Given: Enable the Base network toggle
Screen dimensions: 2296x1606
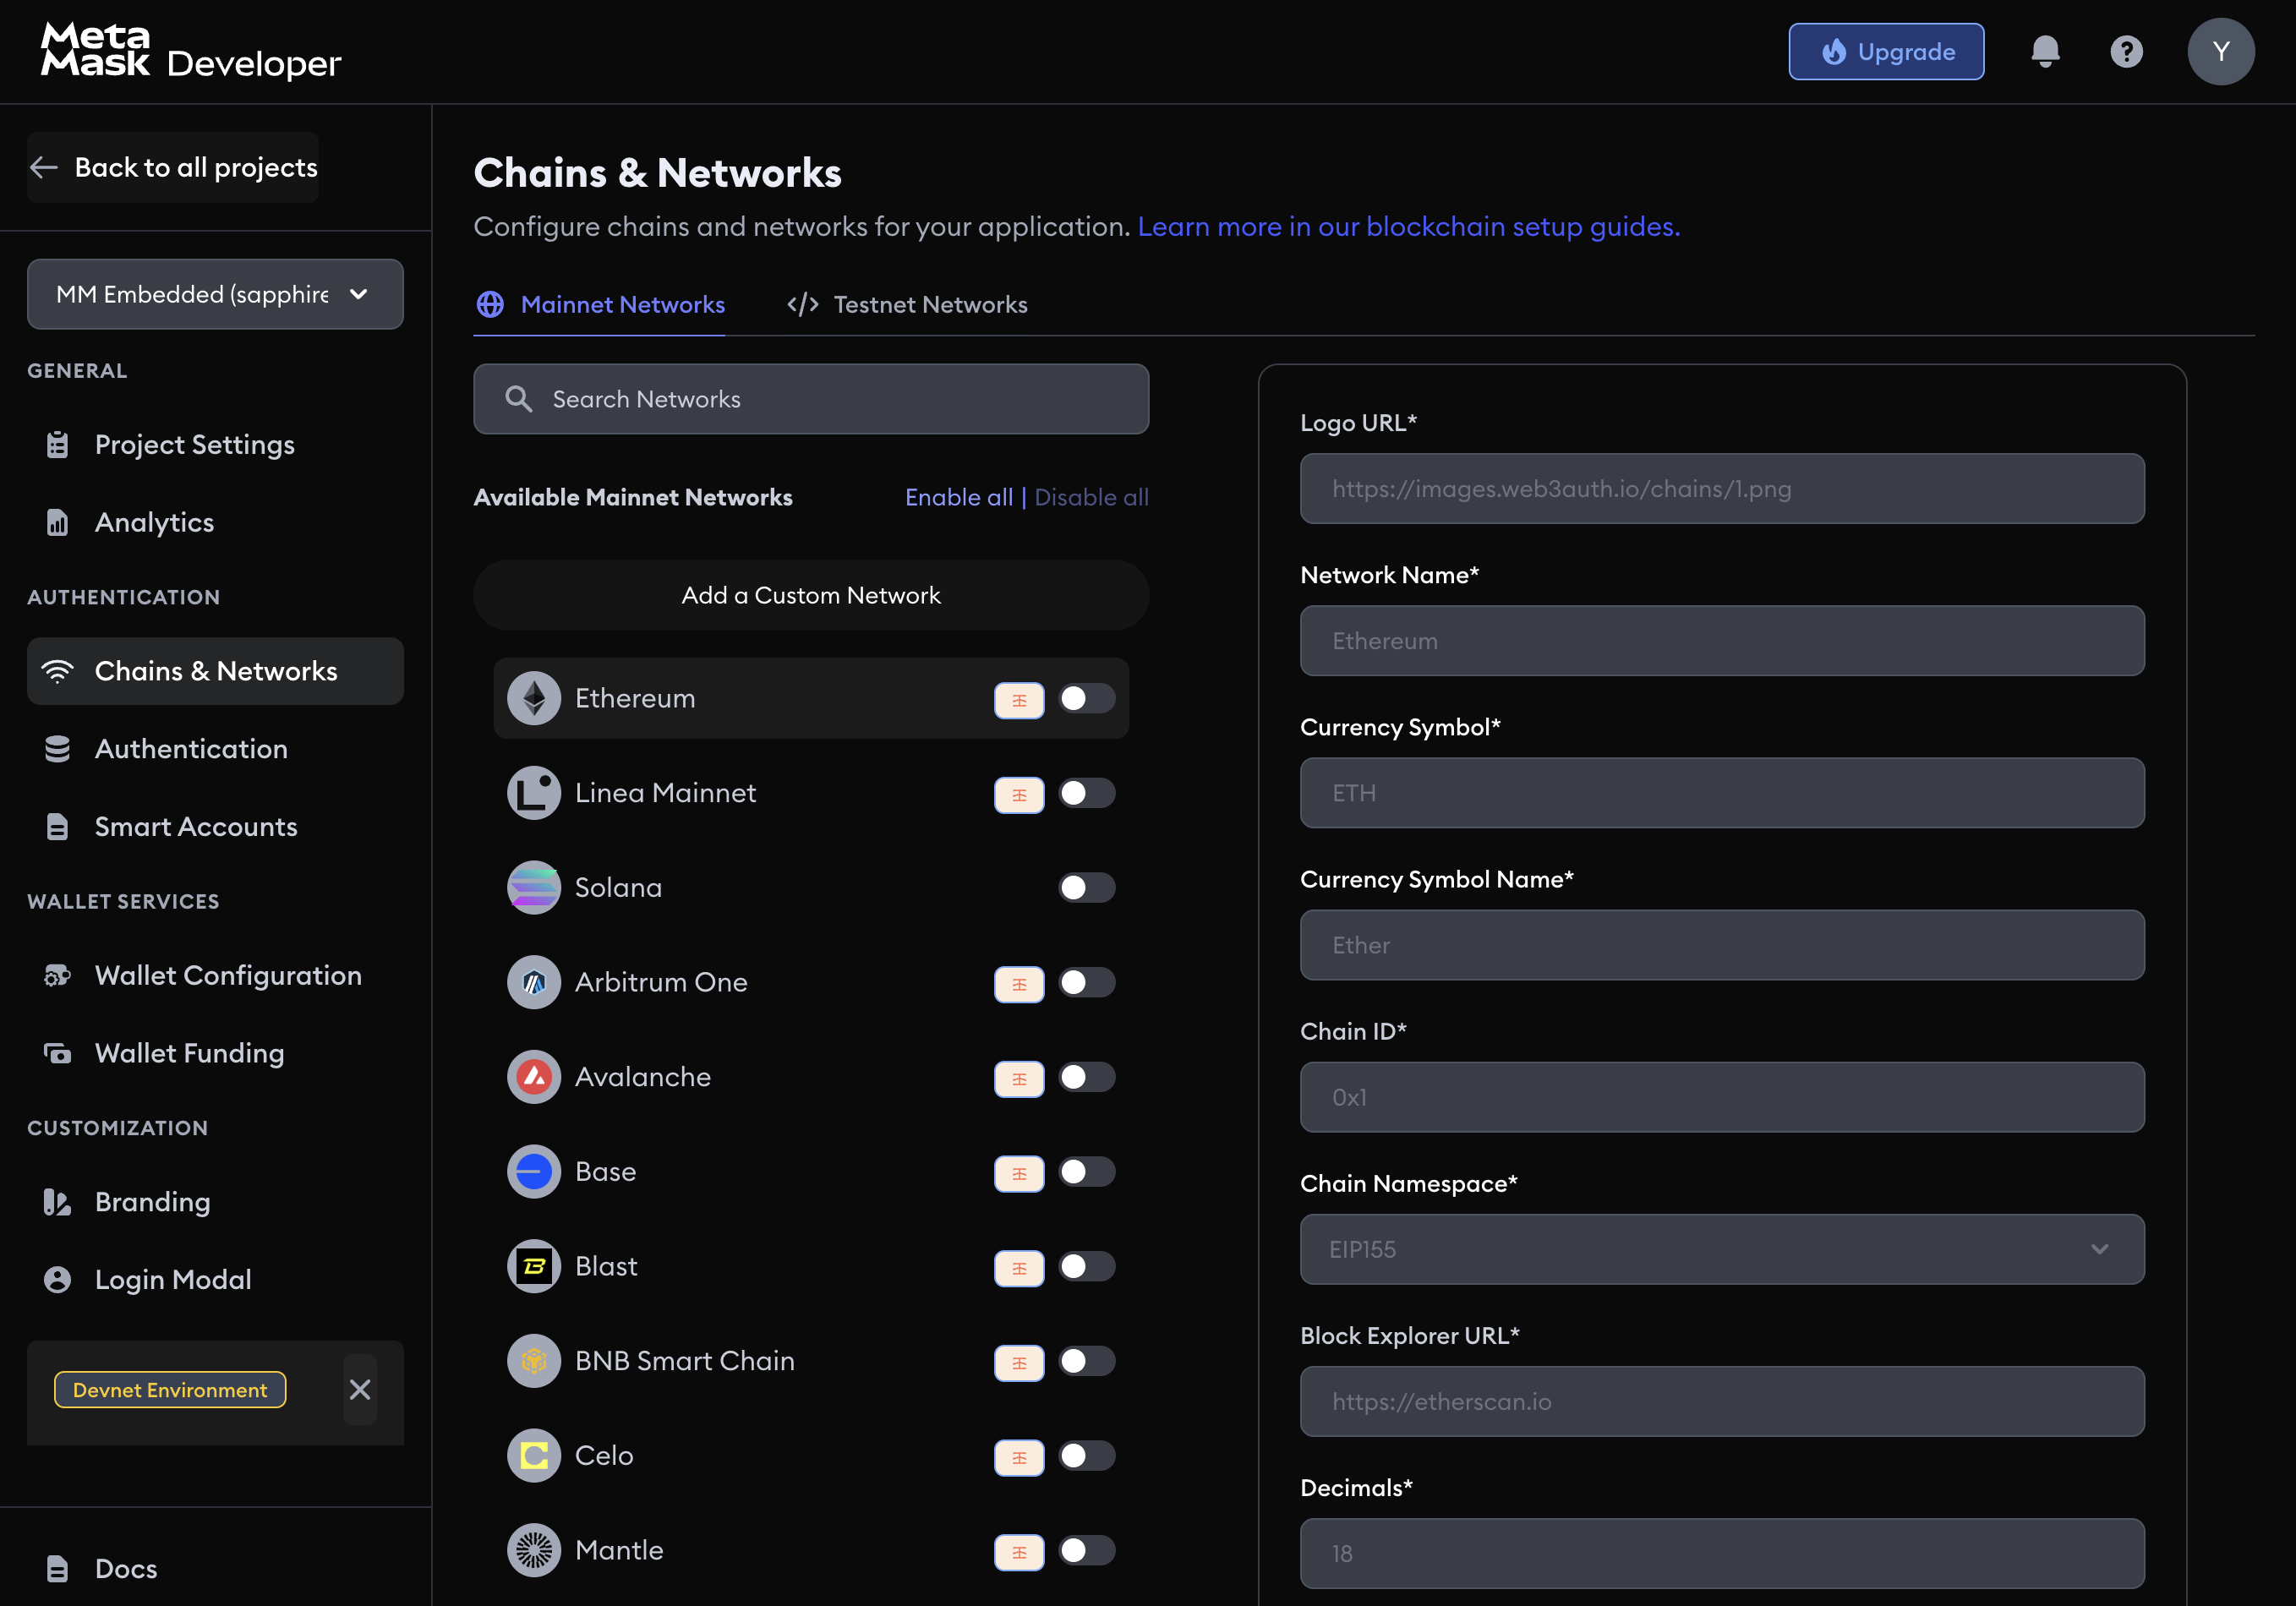Looking at the screenshot, I should [1087, 1171].
